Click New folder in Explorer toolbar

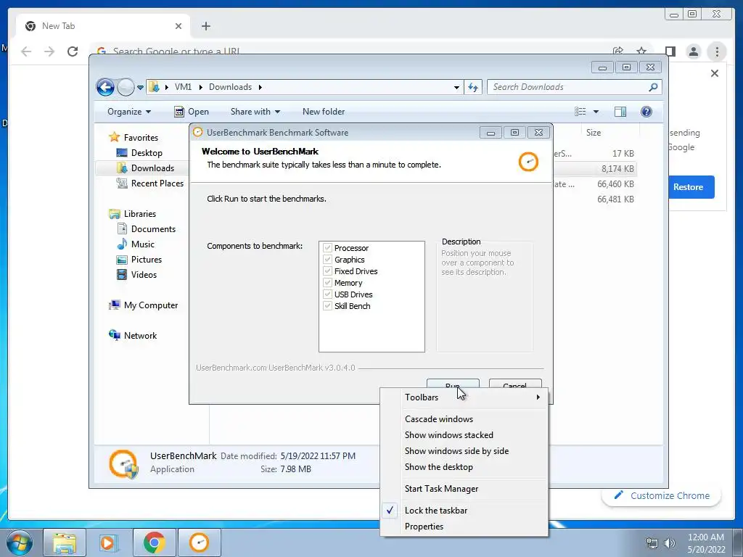tap(324, 112)
